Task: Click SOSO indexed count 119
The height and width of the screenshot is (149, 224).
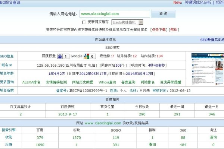Action: 116,137
